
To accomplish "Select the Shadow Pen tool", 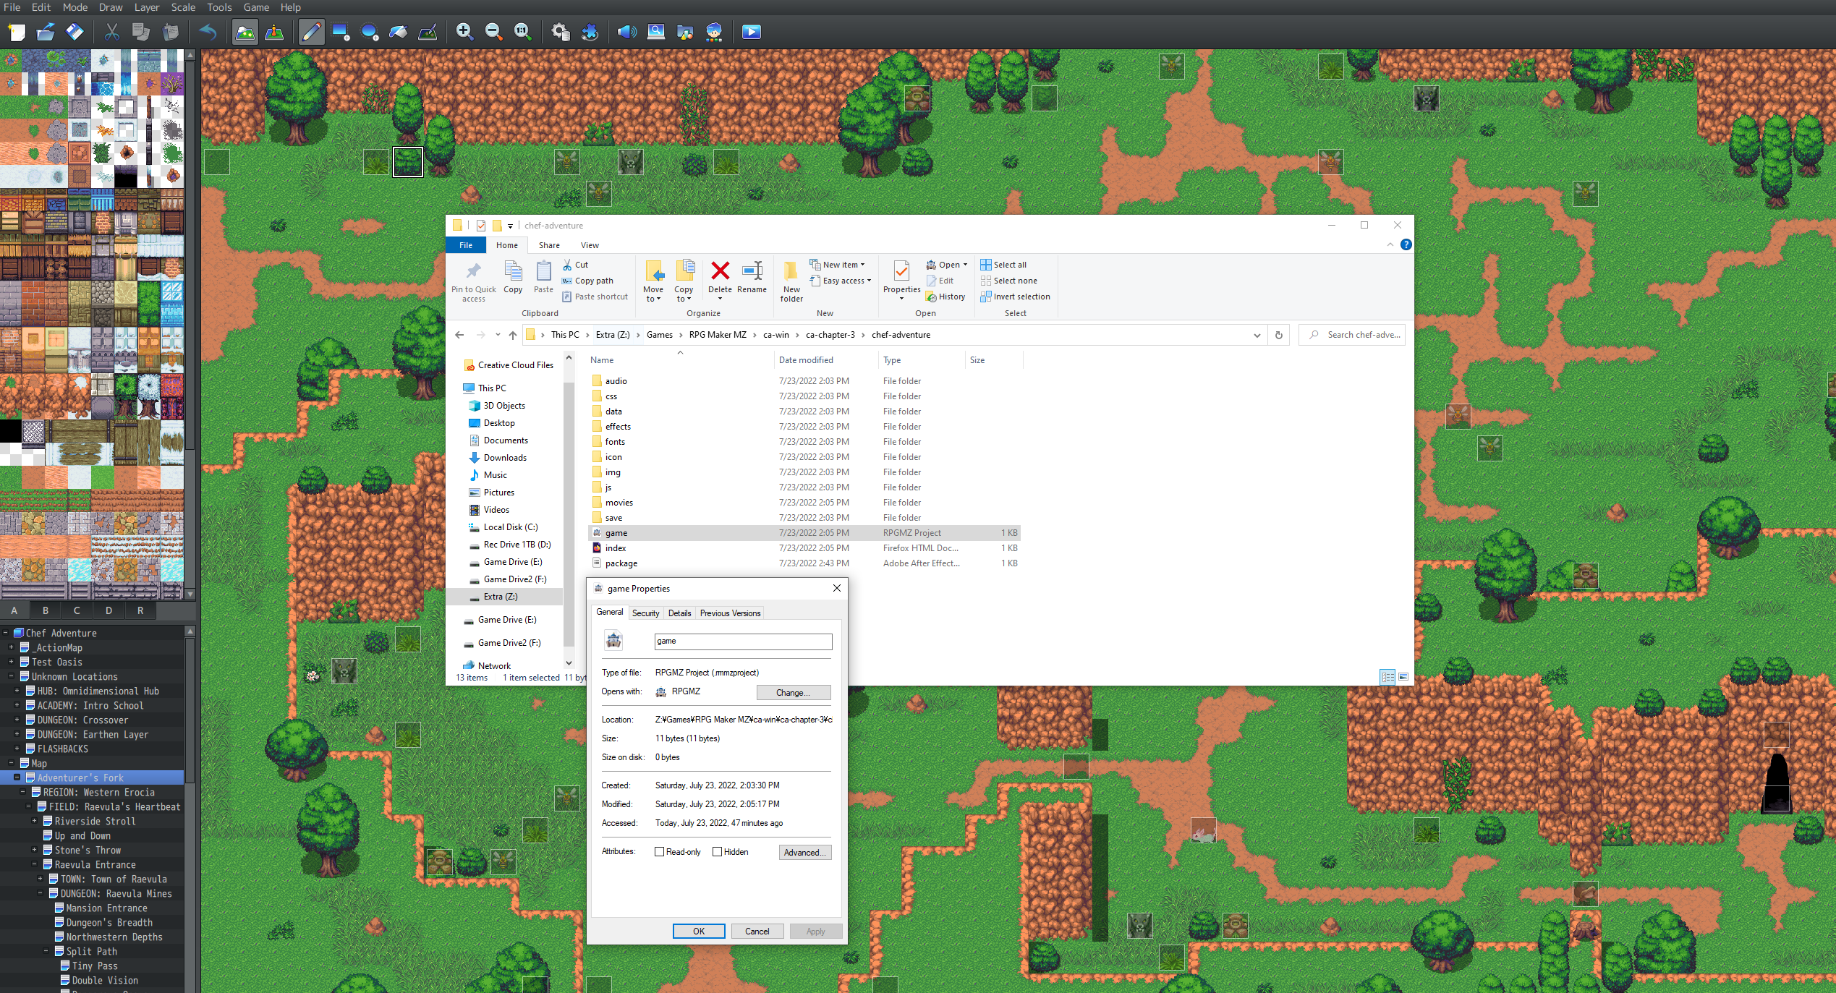I will [x=428, y=32].
